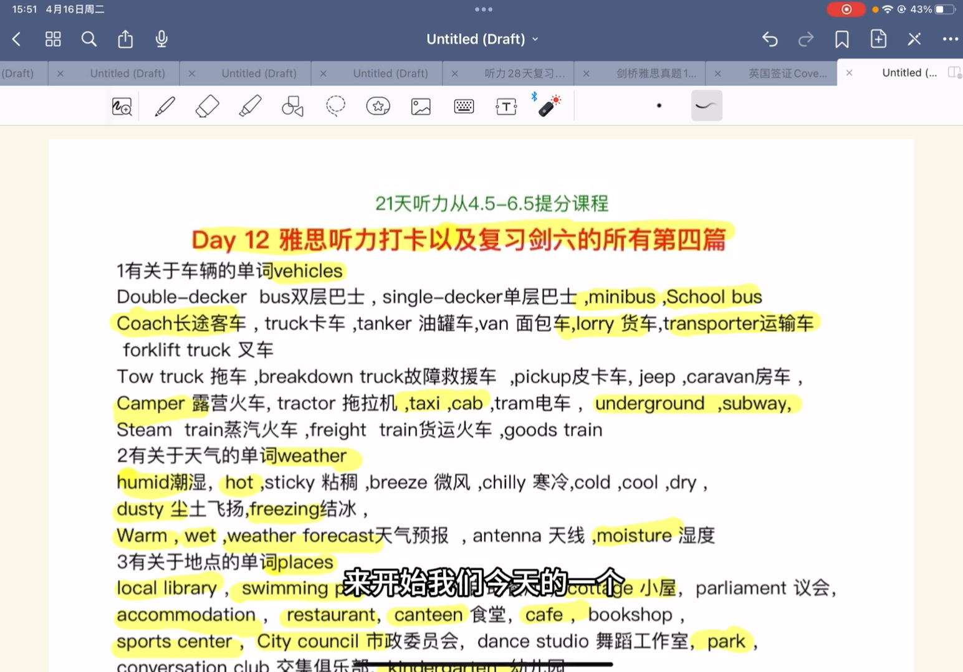The width and height of the screenshot is (963, 672).
Task: Close the active Untitled tab
Action: (850, 73)
